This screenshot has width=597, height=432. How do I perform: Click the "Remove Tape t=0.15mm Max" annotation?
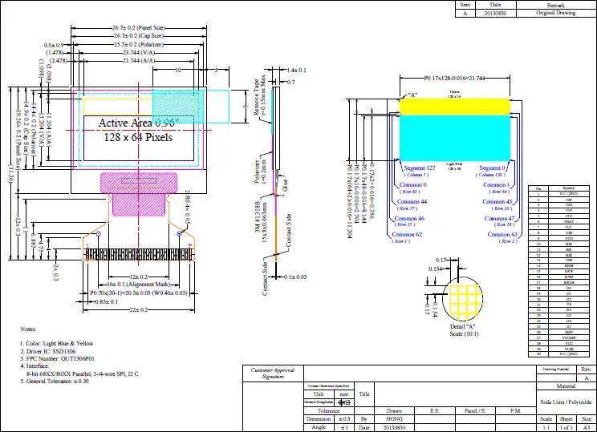(260, 95)
